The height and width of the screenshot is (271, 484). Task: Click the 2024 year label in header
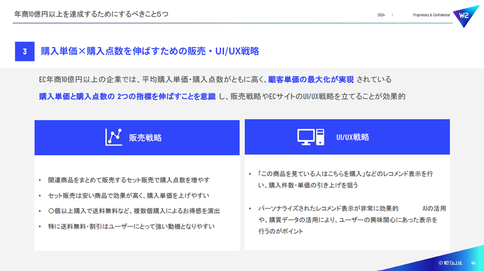(381, 15)
